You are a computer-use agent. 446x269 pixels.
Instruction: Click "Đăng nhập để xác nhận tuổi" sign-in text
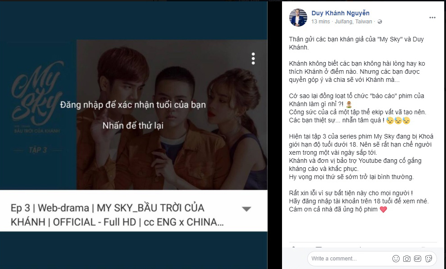133,105
